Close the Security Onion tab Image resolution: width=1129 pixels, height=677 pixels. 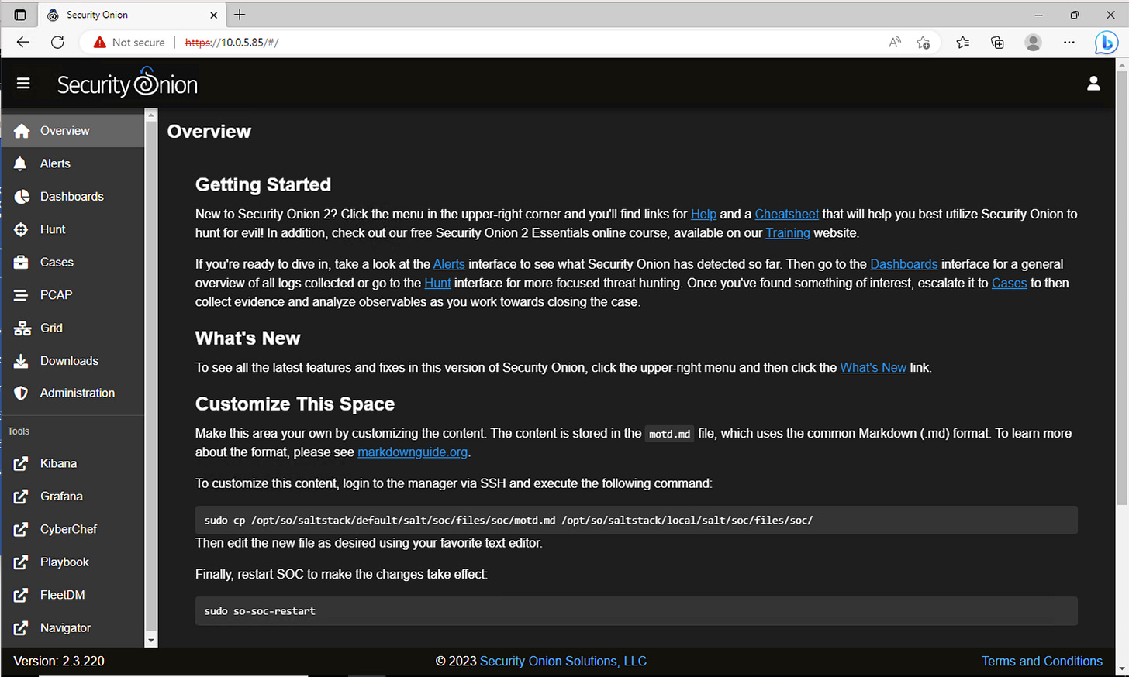click(x=214, y=15)
